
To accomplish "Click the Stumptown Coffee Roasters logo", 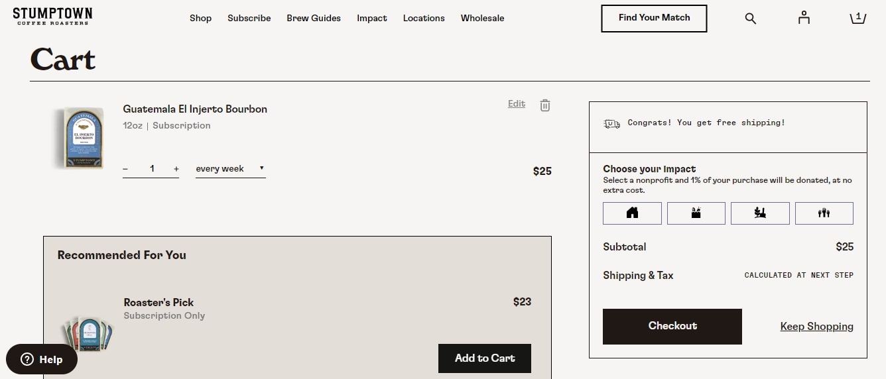I will (x=52, y=17).
